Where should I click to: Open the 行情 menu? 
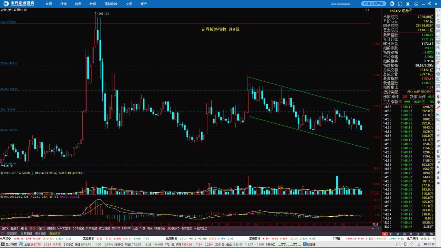(63, 4)
